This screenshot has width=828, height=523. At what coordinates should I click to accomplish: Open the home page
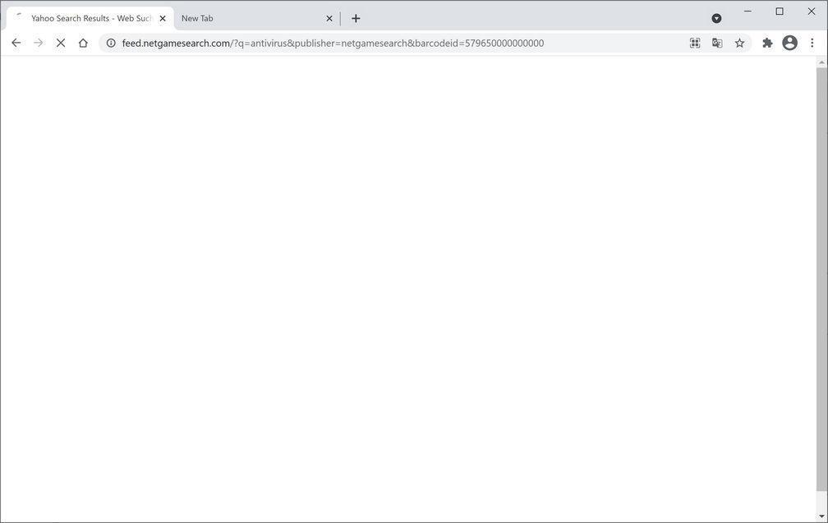83,44
